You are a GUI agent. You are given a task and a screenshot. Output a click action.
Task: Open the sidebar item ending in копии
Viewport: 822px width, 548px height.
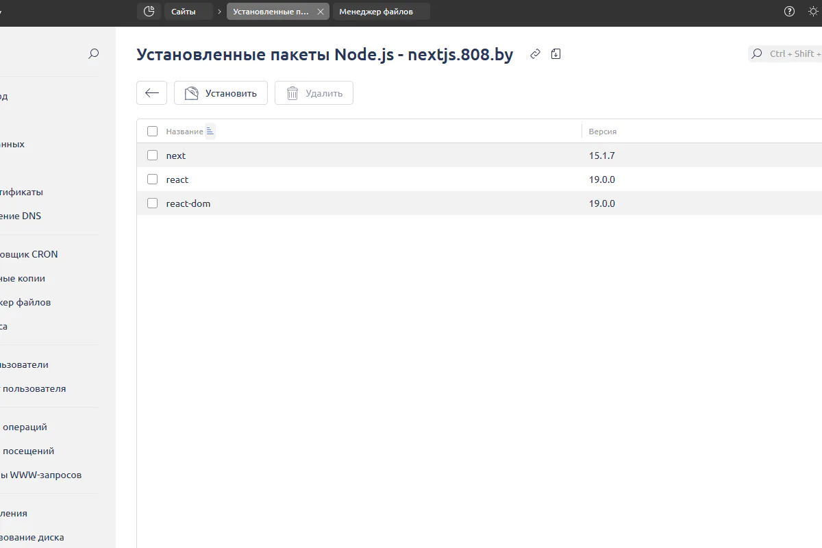coord(23,278)
